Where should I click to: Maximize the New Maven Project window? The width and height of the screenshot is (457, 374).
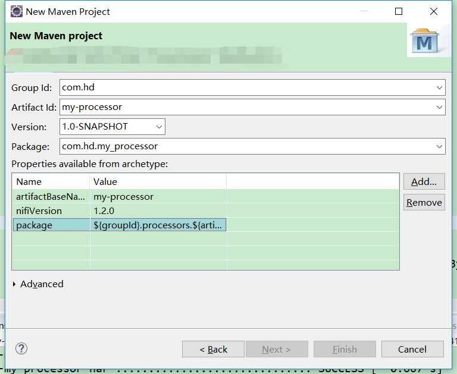399,11
